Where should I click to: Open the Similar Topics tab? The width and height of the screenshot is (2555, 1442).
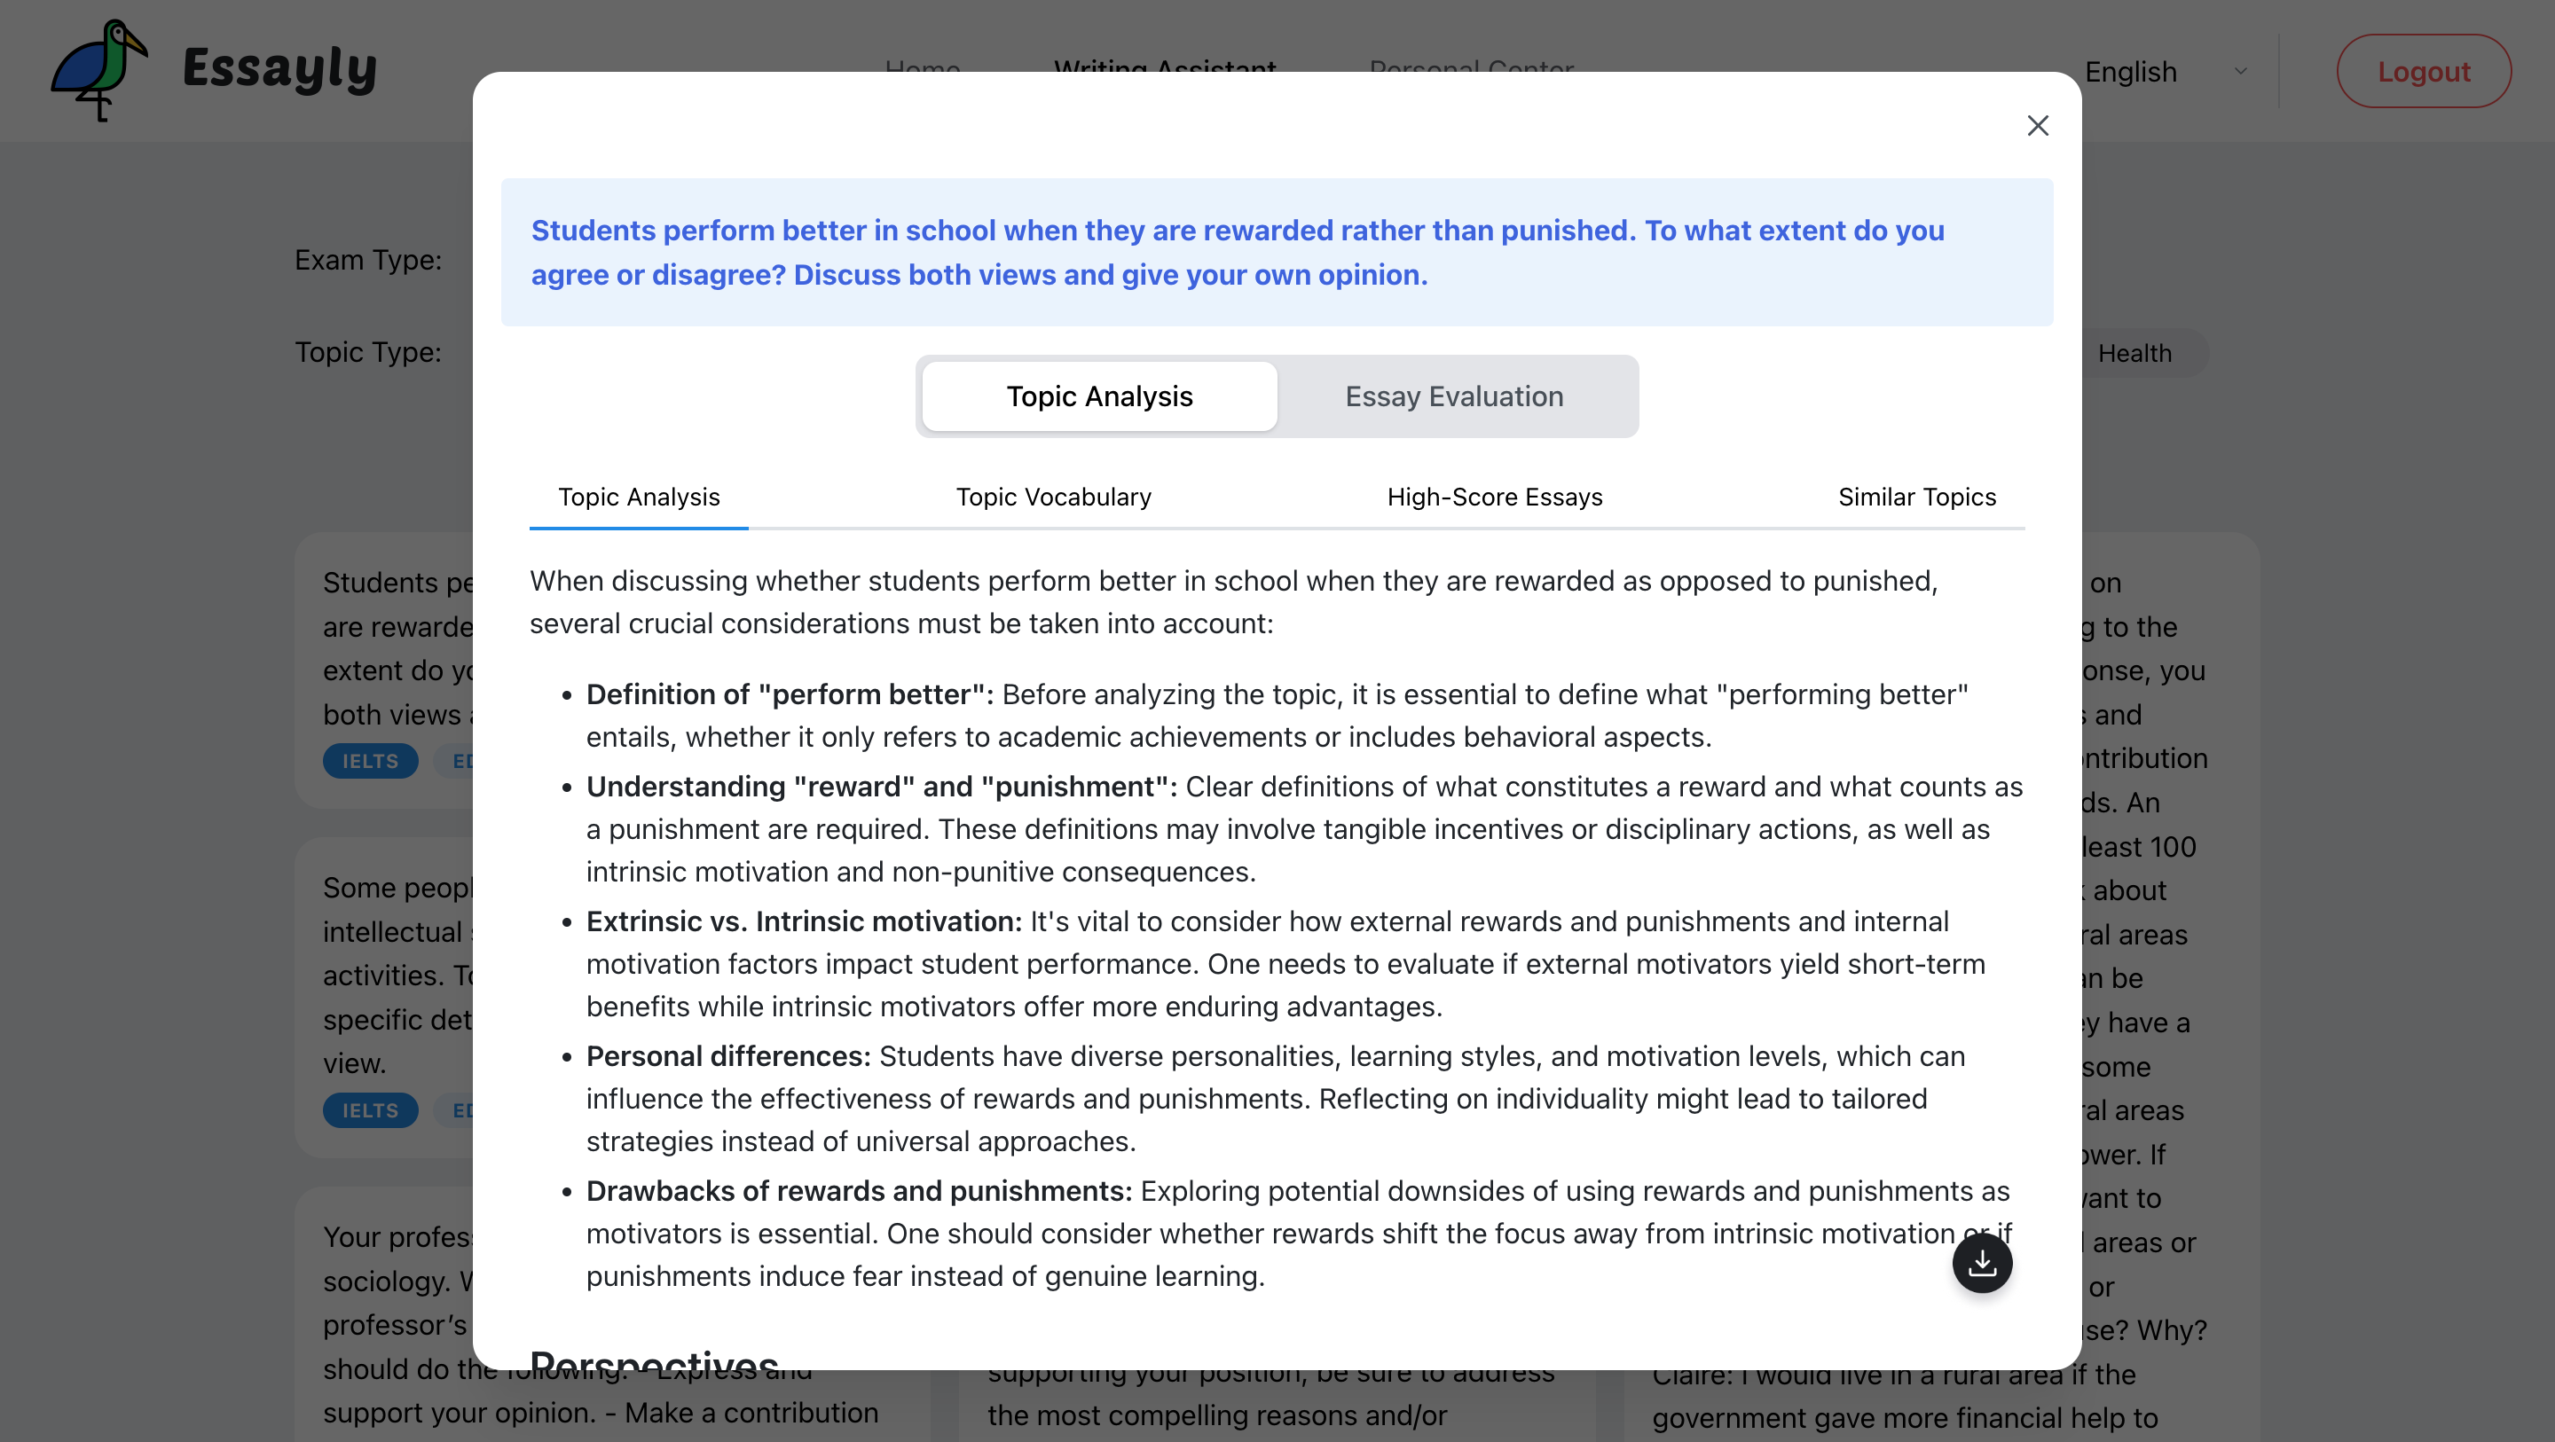(1916, 497)
